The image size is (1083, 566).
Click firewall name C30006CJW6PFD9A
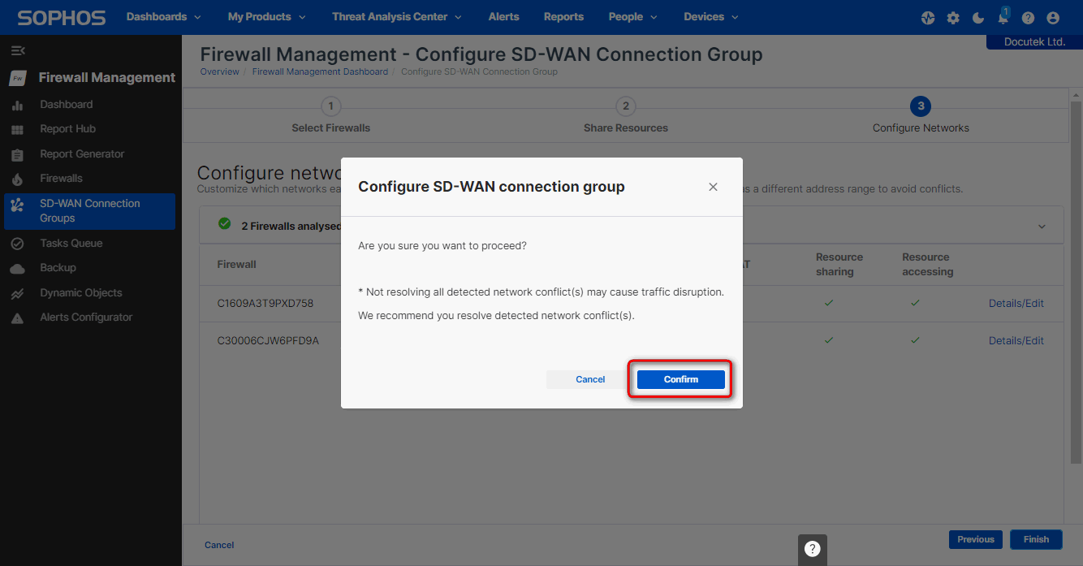click(268, 341)
